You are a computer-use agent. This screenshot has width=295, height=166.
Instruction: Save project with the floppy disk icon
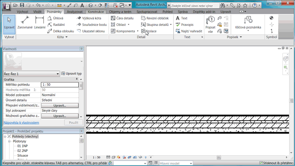tap(22, 5)
